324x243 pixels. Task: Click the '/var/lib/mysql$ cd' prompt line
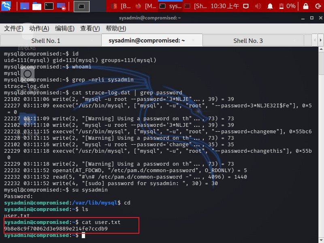point(67,203)
